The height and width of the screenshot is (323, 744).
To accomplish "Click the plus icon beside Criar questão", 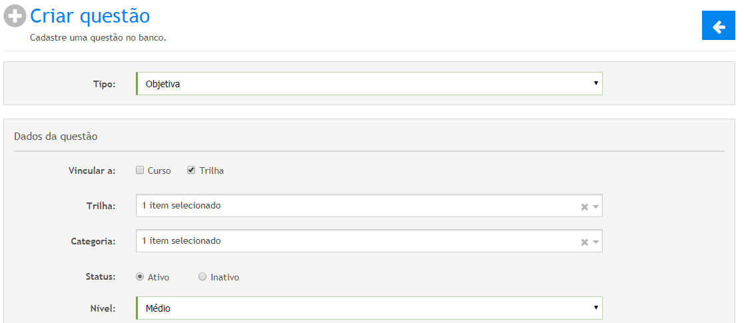I will click(15, 17).
